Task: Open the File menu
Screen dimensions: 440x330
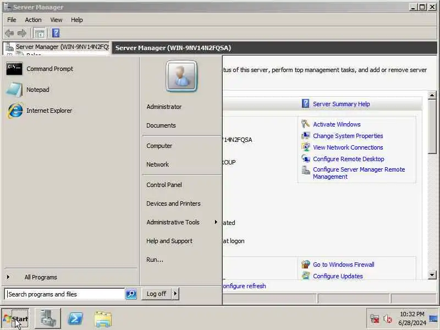Action: 12,20
